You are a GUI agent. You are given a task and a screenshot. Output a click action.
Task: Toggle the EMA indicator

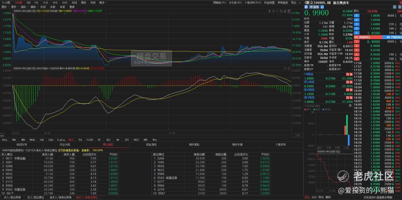point(23,140)
